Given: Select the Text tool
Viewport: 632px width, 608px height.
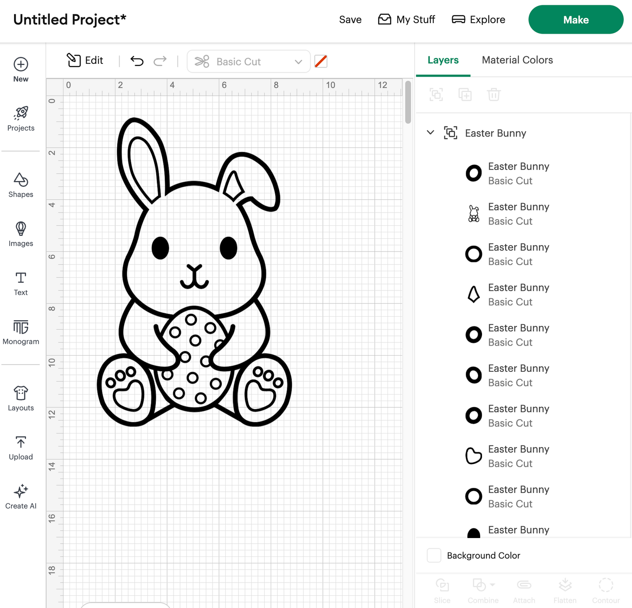Looking at the screenshot, I should pyautogui.click(x=21, y=283).
